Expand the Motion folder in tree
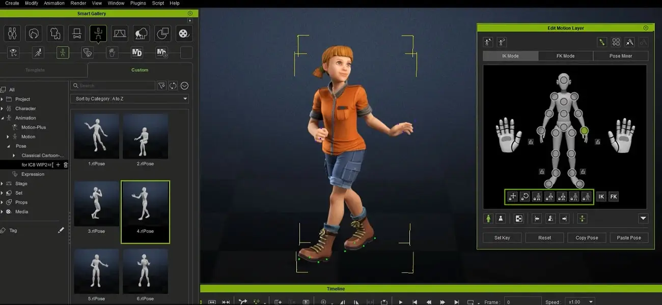This screenshot has height=305, width=662. coord(8,137)
